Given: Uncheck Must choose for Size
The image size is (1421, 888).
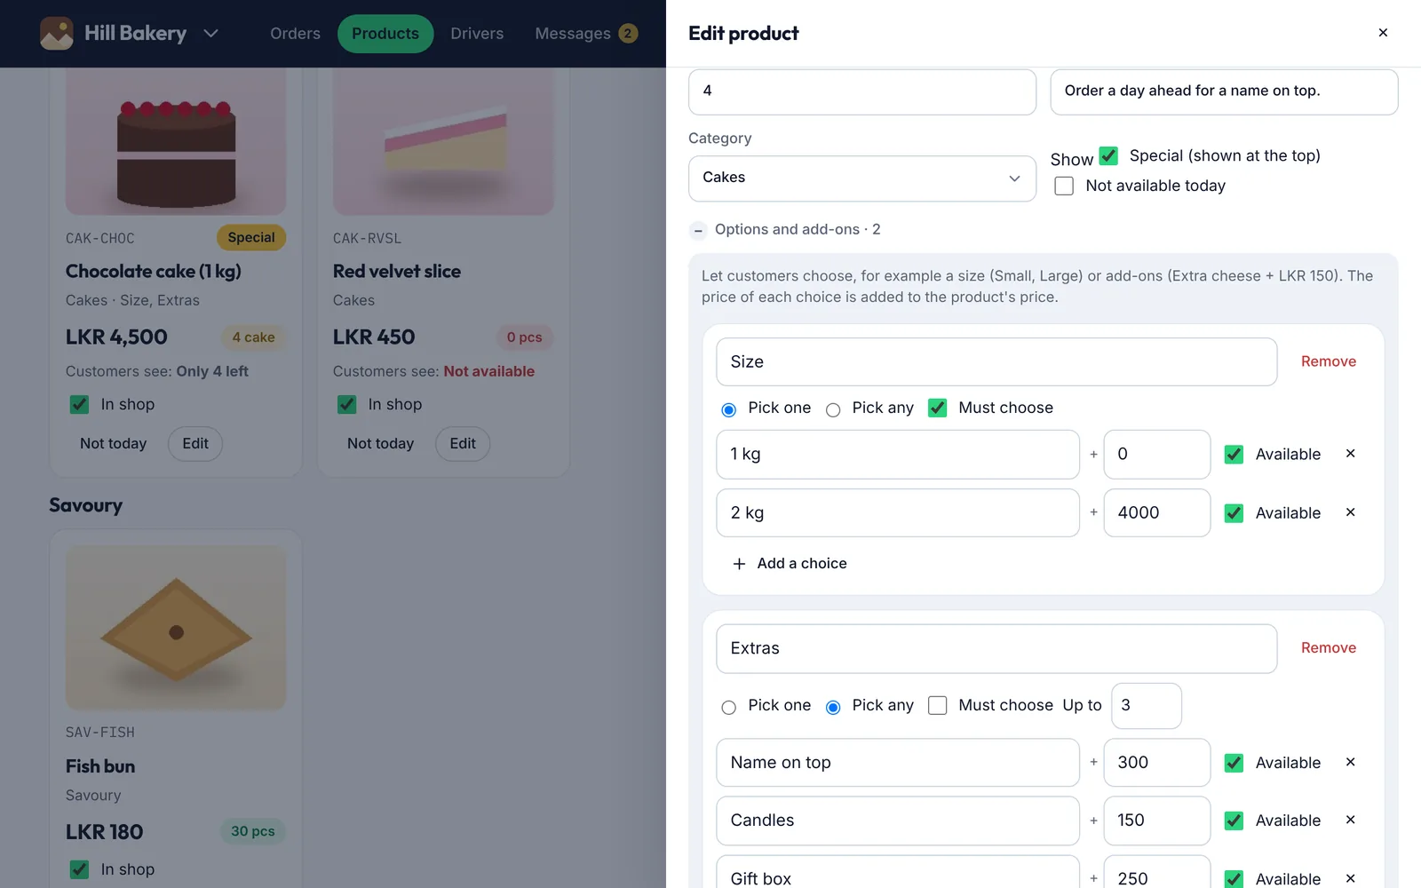Looking at the screenshot, I should coord(937,408).
